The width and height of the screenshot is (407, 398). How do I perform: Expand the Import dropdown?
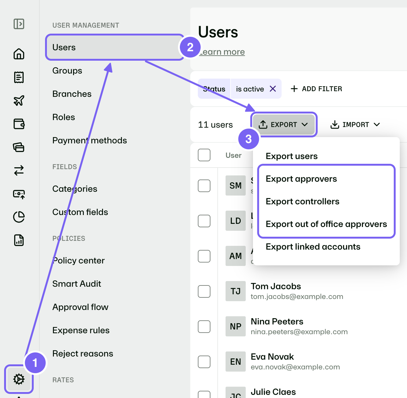click(355, 124)
